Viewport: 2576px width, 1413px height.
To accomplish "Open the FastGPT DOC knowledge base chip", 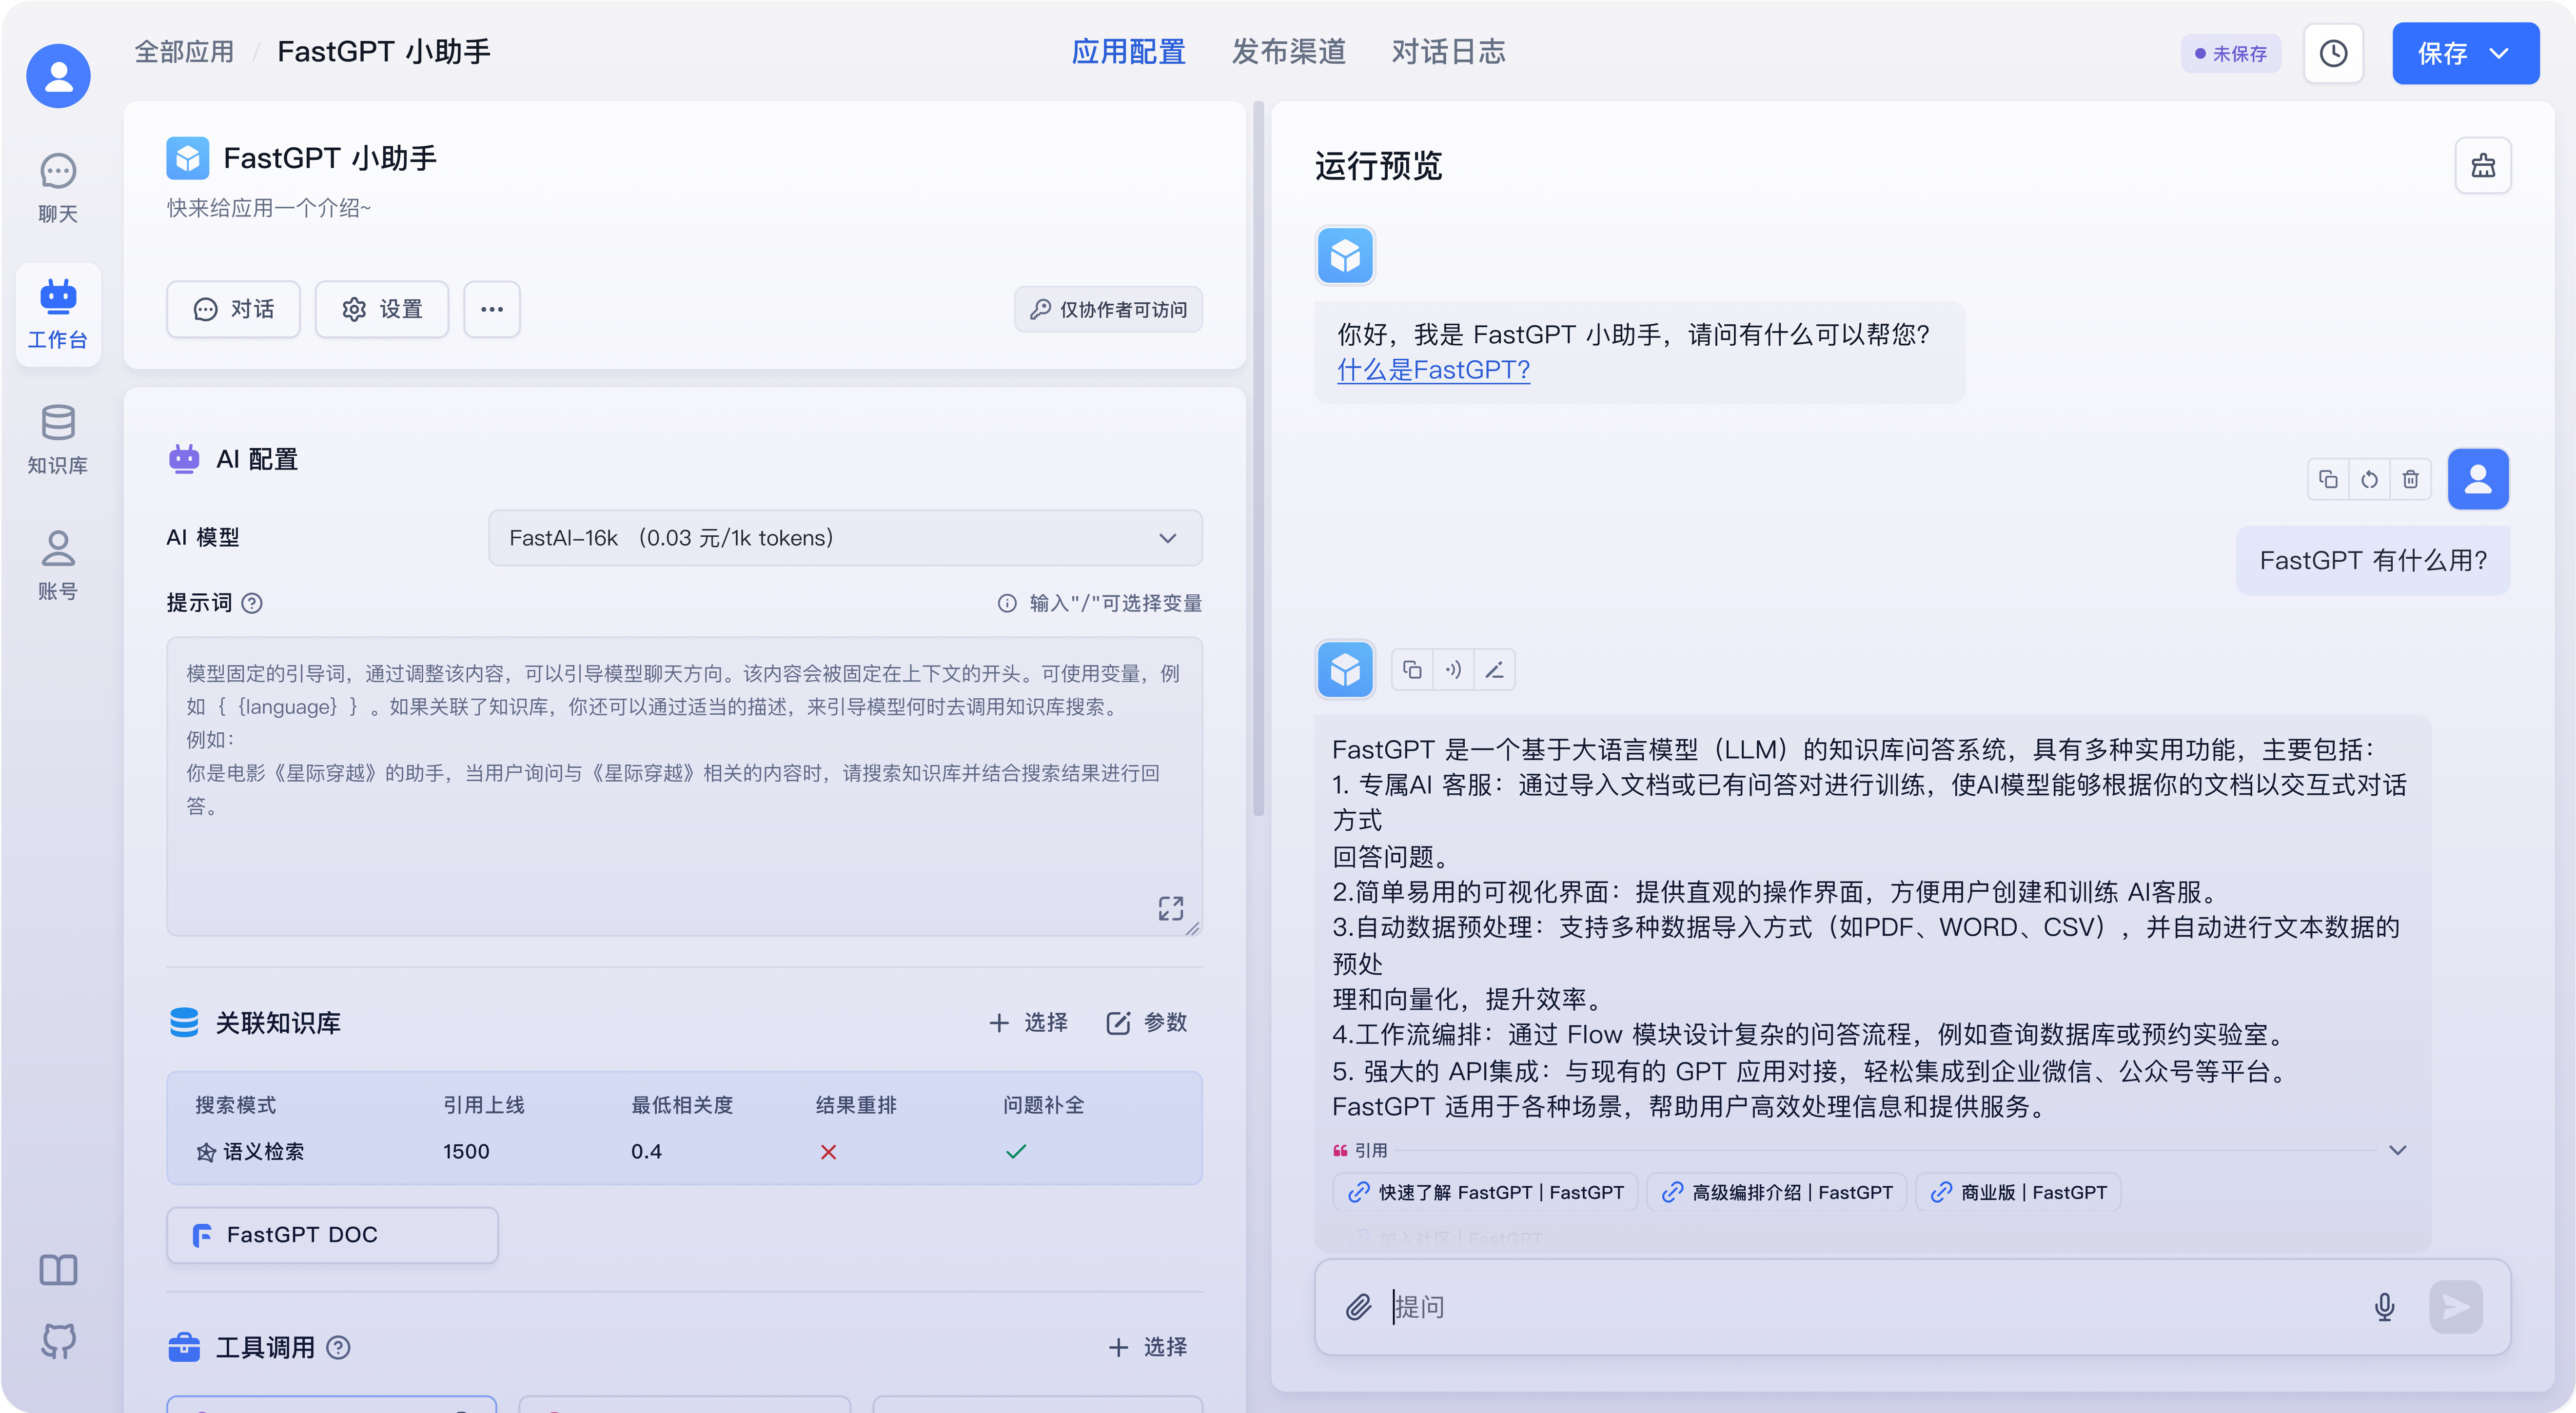I will [332, 1235].
